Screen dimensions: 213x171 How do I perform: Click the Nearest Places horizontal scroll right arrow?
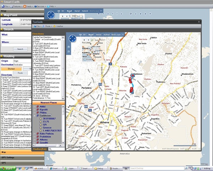[60, 145]
